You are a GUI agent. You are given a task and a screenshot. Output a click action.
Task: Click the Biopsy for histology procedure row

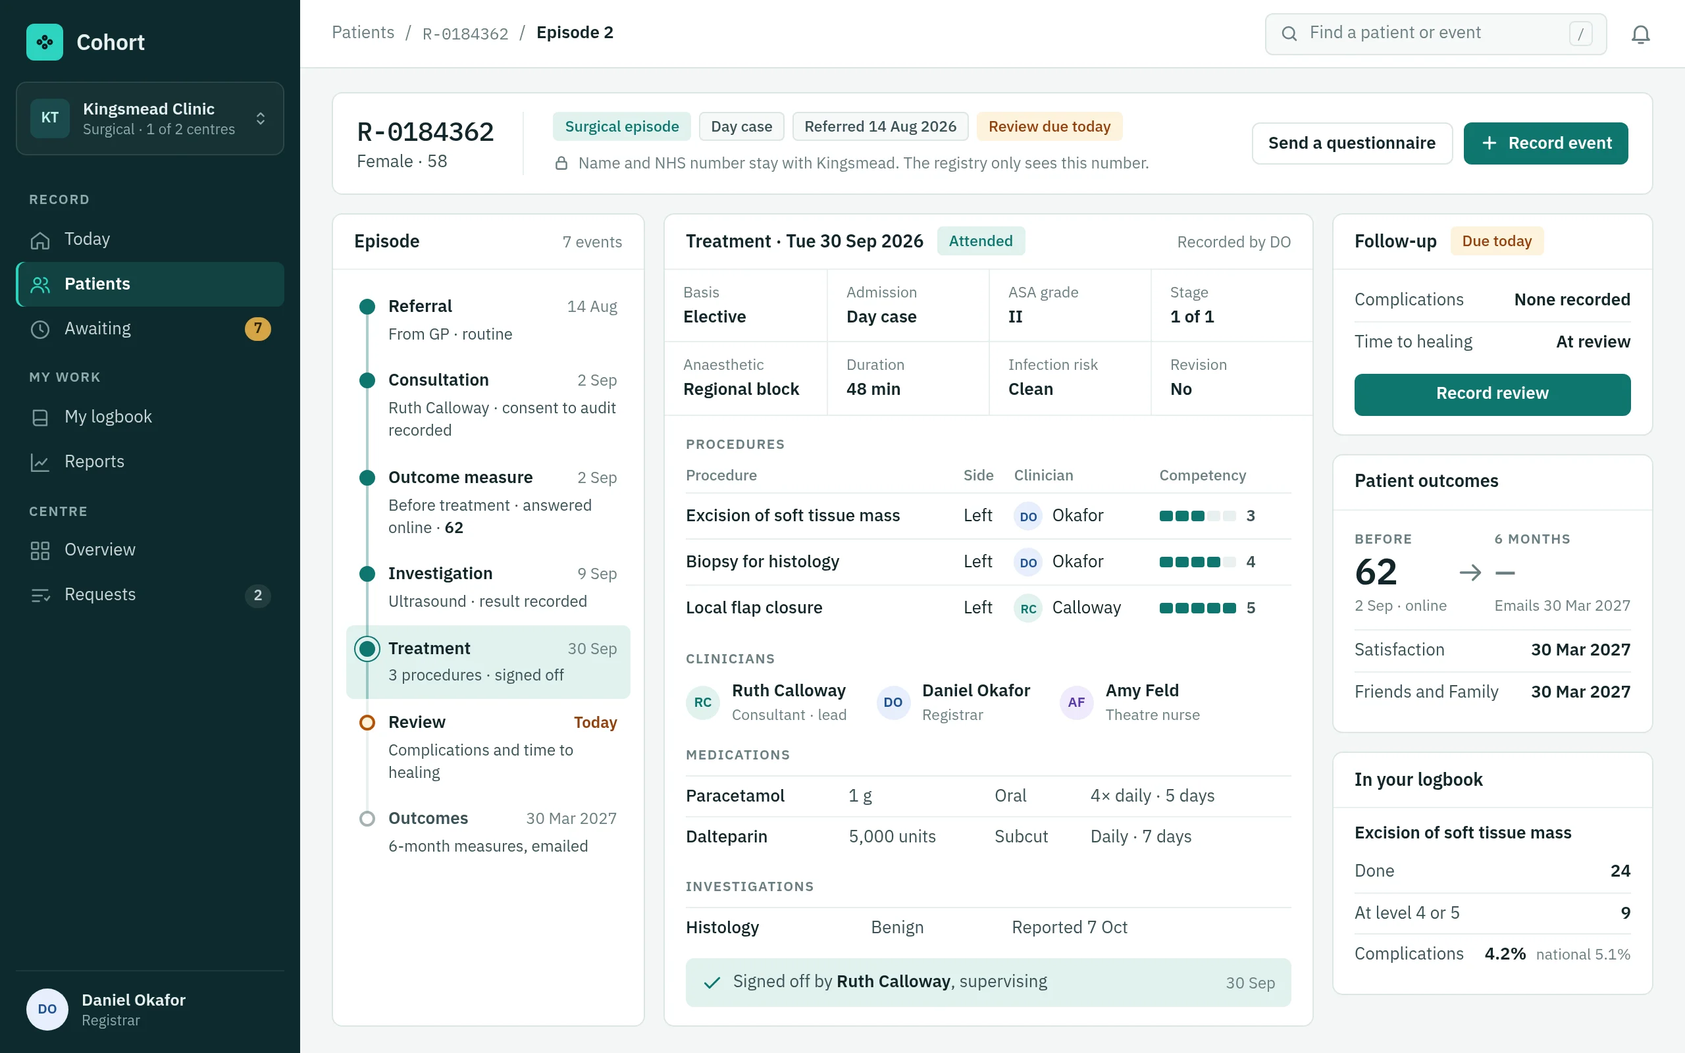[x=988, y=562]
